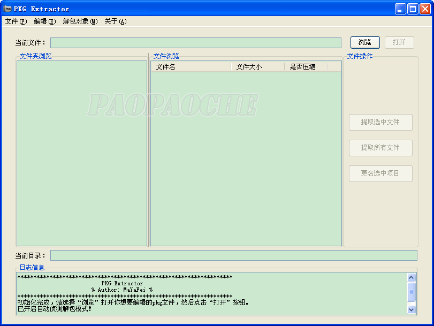Focus the 当前目录 field

click(x=234, y=255)
